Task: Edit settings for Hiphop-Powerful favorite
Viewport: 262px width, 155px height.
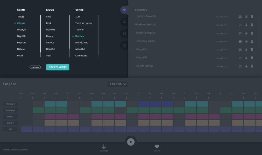Action: 240,17
